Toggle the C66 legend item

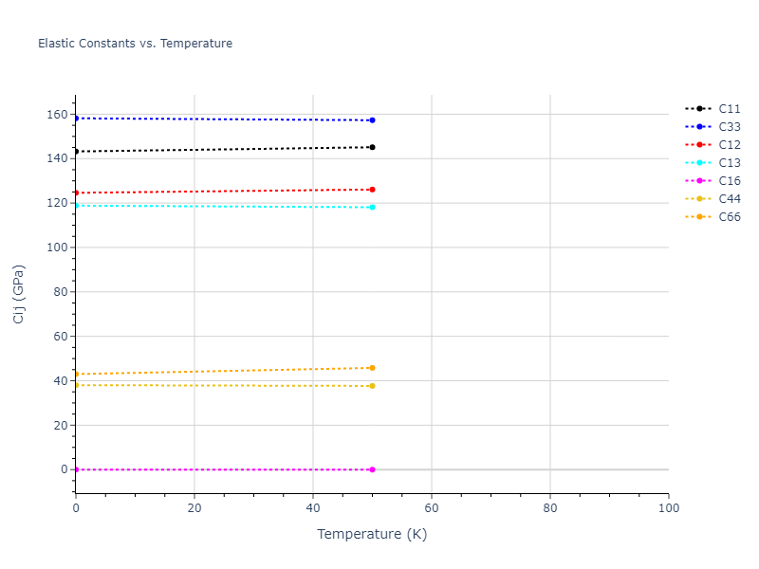point(729,217)
